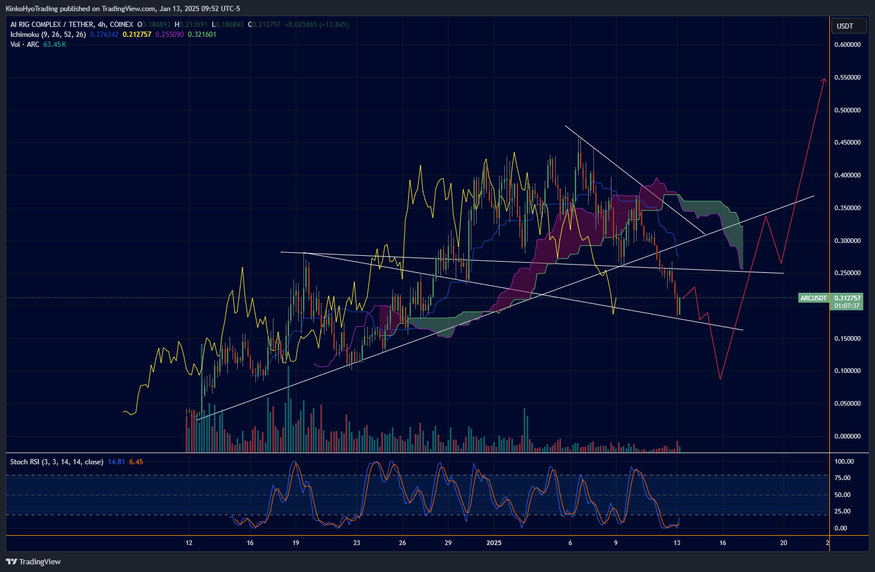Click the 12 date label on time axis
875x572 pixels.
[x=189, y=543]
